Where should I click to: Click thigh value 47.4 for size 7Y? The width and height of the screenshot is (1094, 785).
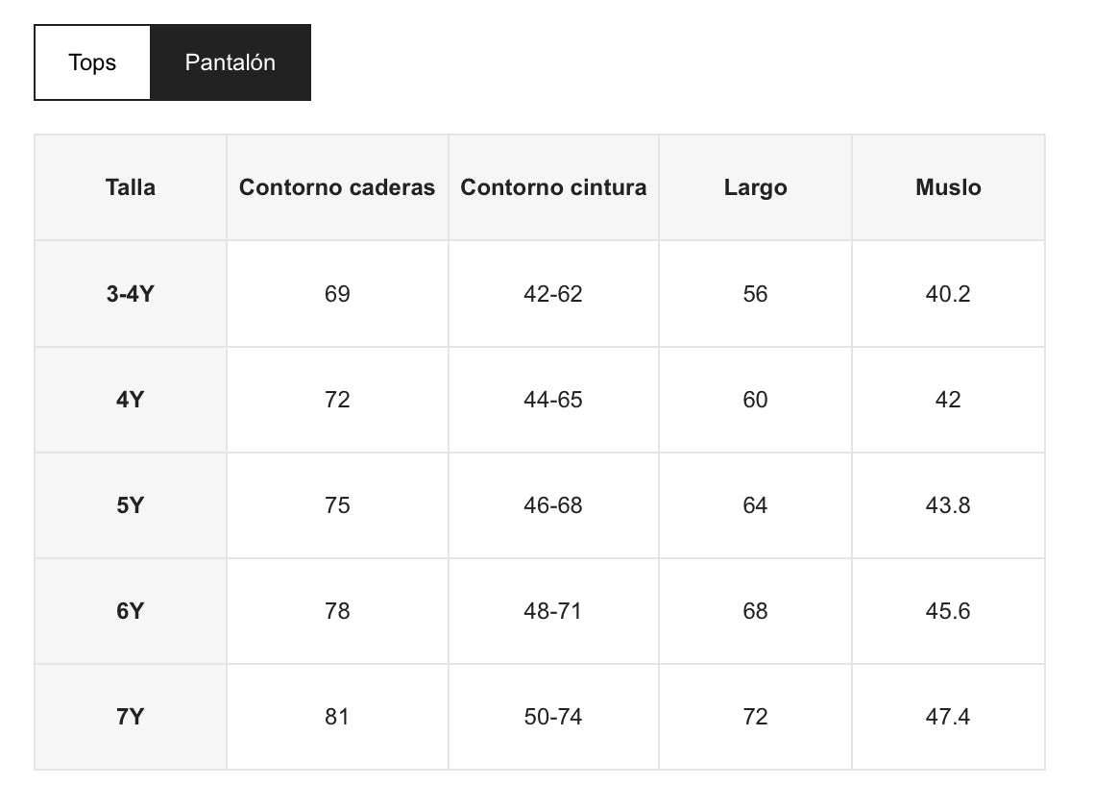[948, 717]
